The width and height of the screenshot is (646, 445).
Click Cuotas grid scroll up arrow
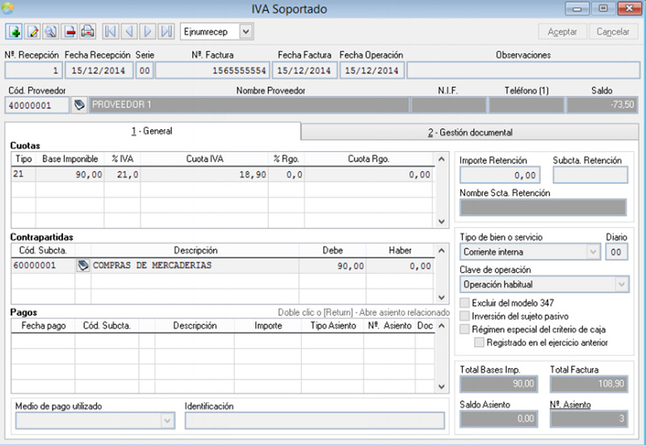point(442,159)
